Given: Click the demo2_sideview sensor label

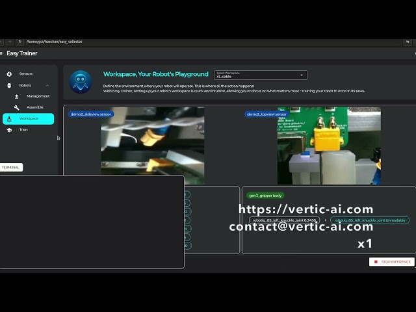Looking at the screenshot, I should pyautogui.click(x=91, y=114).
